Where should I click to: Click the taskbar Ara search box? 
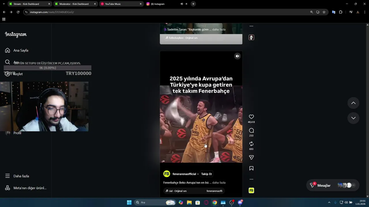(155, 202)
